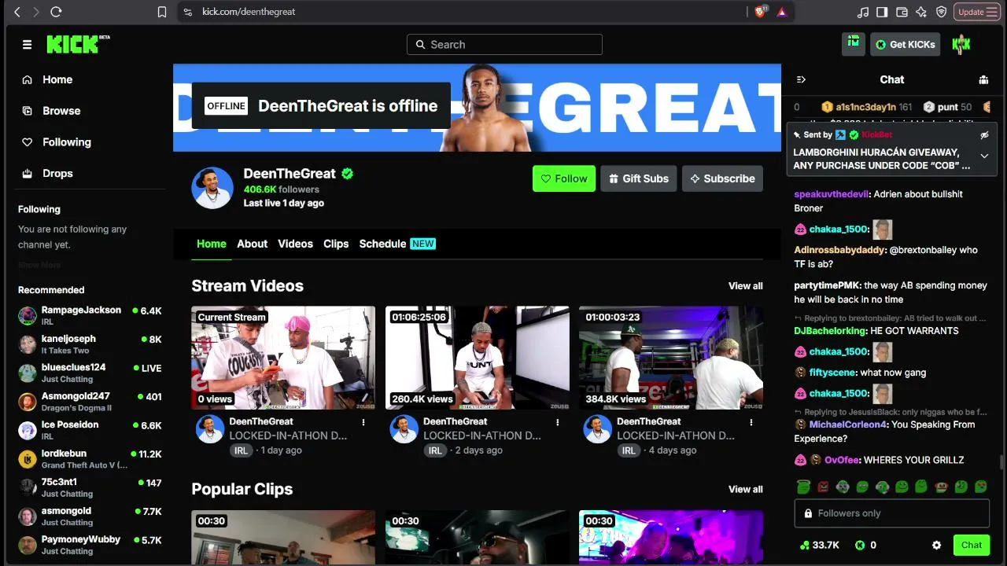Image resolution: width=1007 pixels, height=566 pixels.
Task: Open bluesclues124 recommended channel
Action: click(90, 373)
